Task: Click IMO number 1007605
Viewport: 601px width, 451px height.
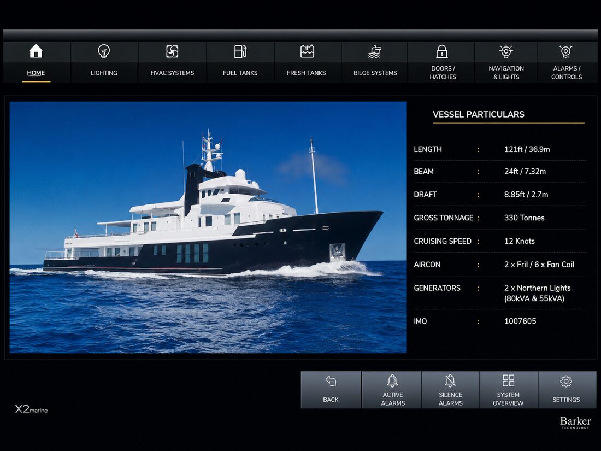Action: click(520, 321)
